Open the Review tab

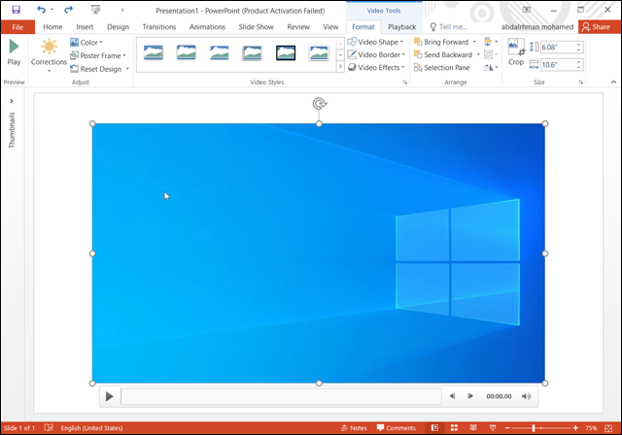pos(298,27)
